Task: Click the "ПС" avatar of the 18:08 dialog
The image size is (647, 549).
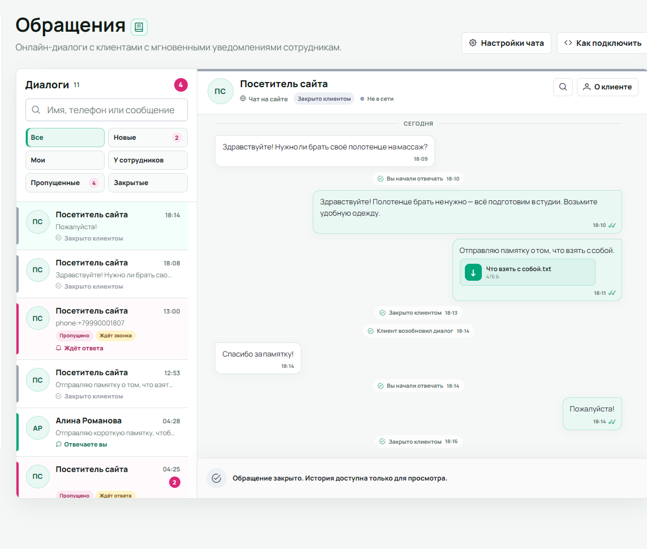Action: [37, 270]
